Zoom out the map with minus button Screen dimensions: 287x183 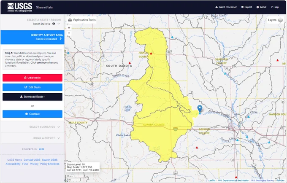click(69, 33)
